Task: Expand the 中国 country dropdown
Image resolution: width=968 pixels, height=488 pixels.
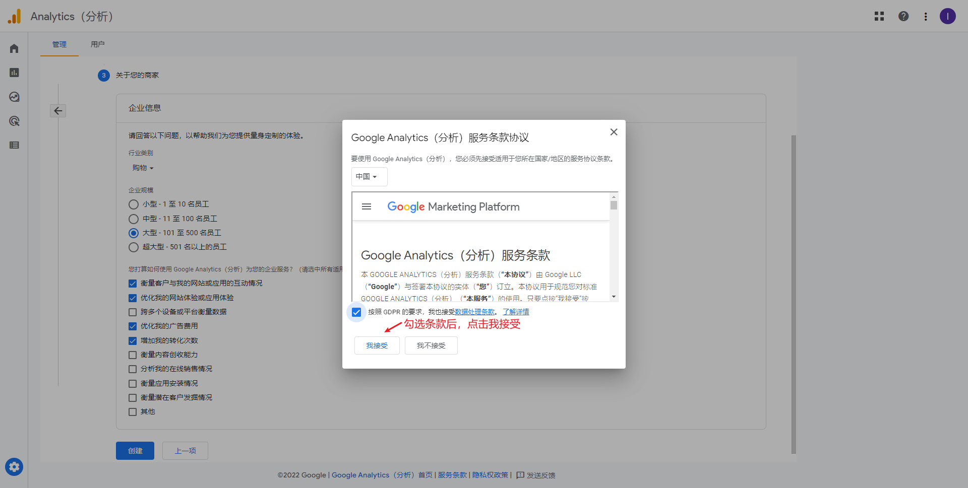Action: (x=369, y=177)
